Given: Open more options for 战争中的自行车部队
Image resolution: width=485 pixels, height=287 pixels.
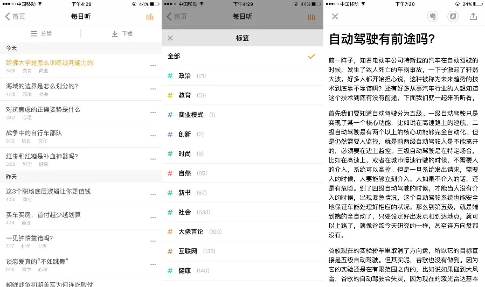Looking at the screenshot, I should 153,136.
